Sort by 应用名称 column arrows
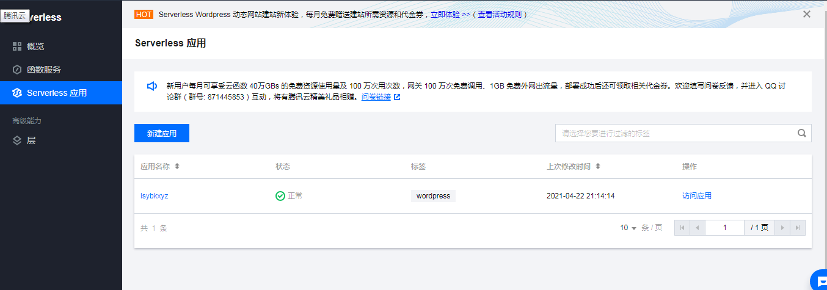Image resolution: width=827 pixels, height=290 pixels. [177, 166]
